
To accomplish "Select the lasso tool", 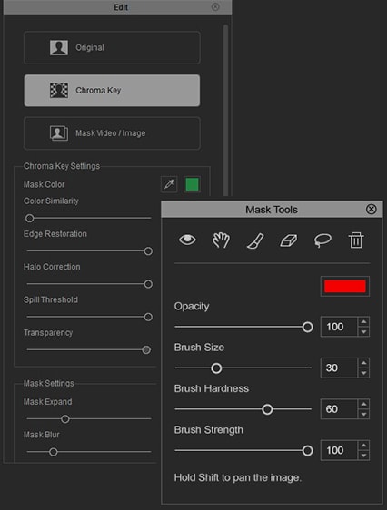I will point(322,240).
